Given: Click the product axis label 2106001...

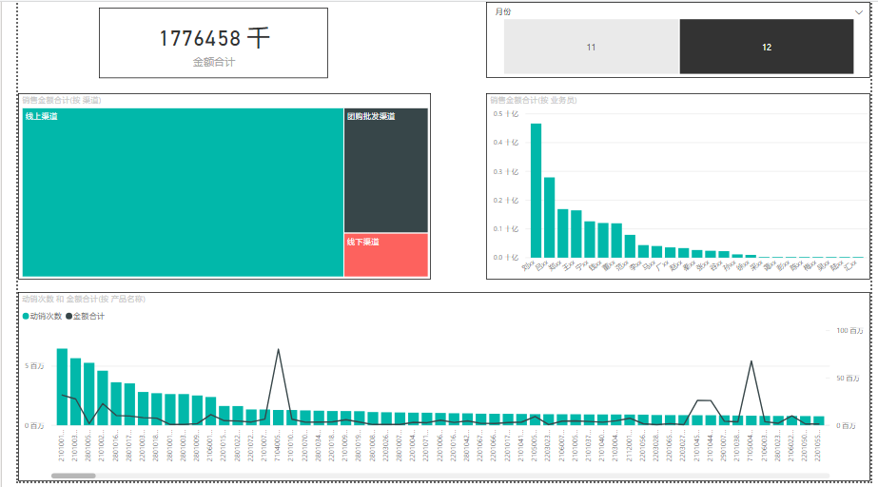Looking at the screenshot, I should click(210, 445).
